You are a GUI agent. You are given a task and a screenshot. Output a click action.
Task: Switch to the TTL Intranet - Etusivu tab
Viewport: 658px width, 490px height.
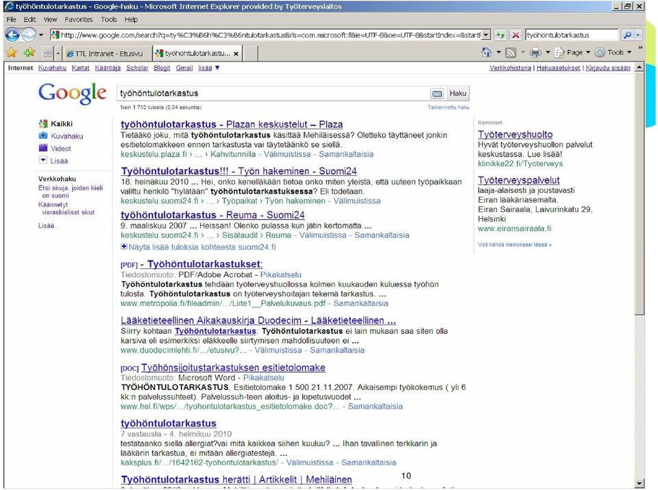click(105, 53)
